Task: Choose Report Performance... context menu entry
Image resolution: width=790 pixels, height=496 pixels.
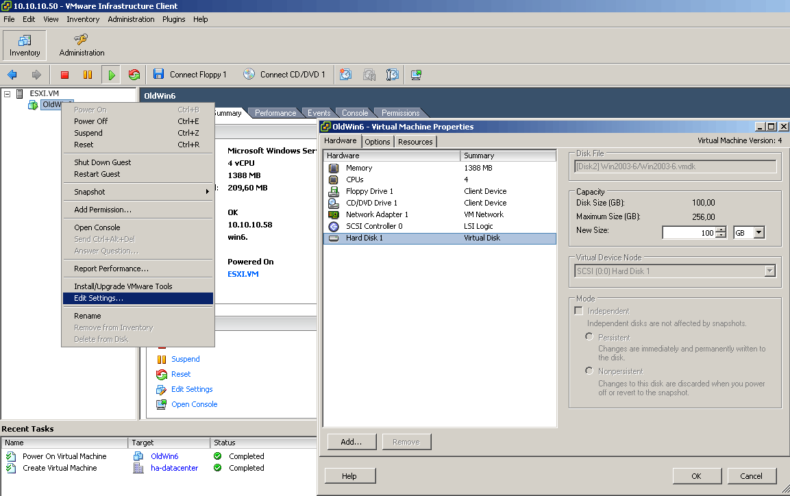Action: (138, 269)
